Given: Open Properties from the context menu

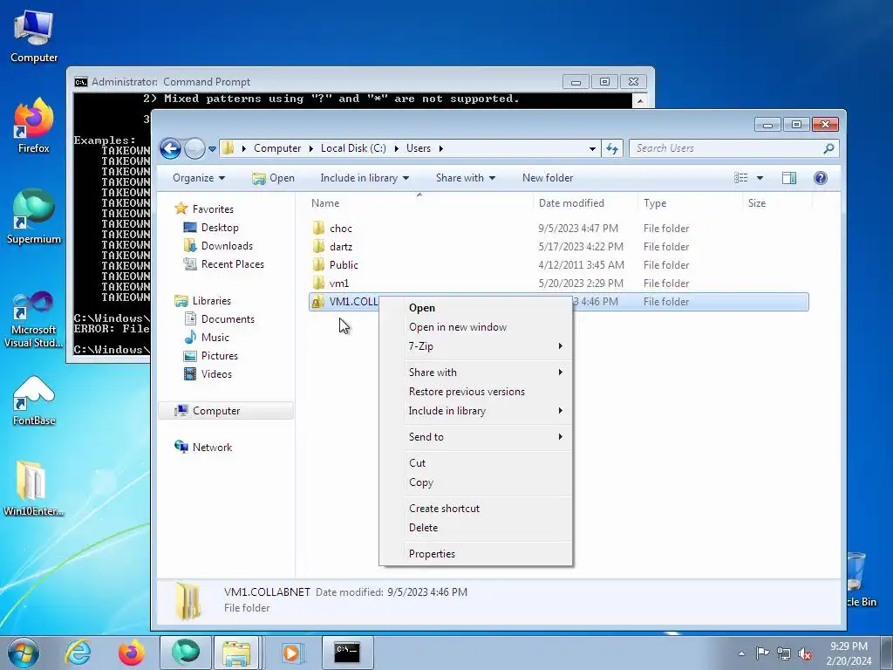Looking at the screenshot, I should pyautogui.click(x=475, y=554).
